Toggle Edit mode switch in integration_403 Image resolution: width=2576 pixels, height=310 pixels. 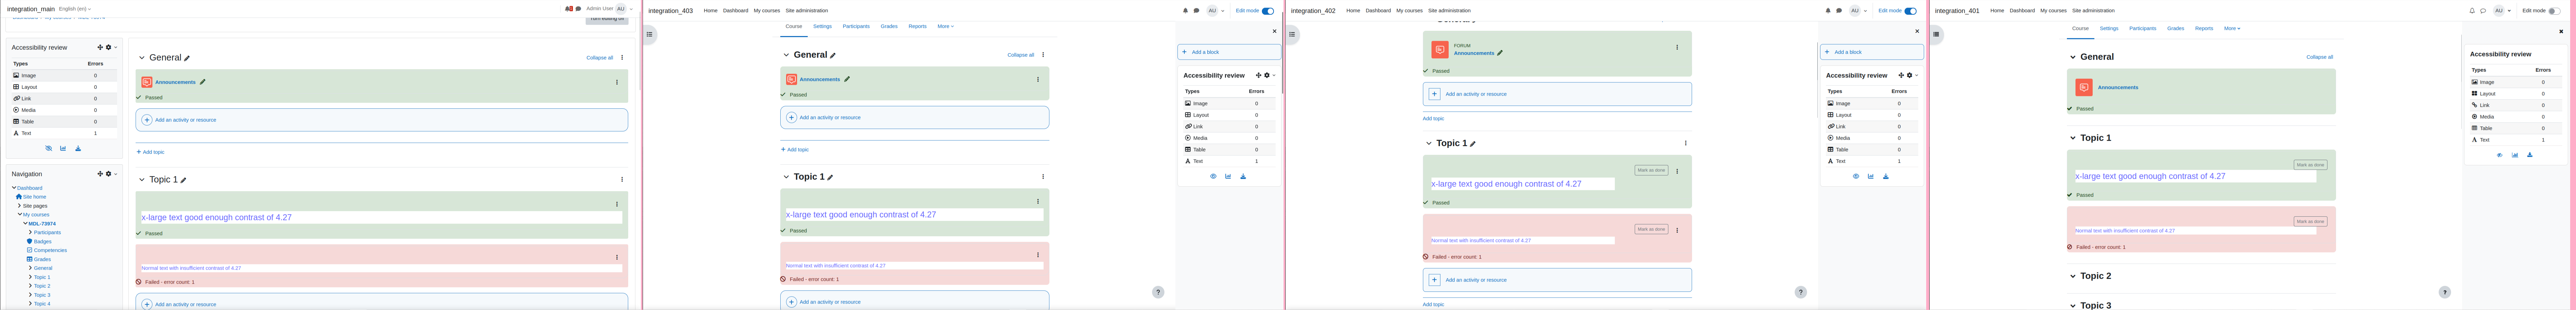pyautogui.click(x=1268, y=11)
